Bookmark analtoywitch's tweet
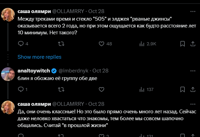This screenshot has height=137, width=200. (182, 90)
